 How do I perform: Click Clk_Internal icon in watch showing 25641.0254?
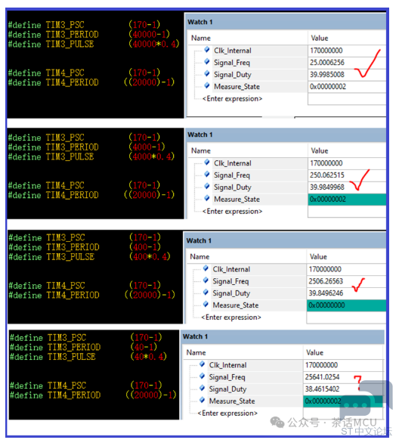point(203,364)
